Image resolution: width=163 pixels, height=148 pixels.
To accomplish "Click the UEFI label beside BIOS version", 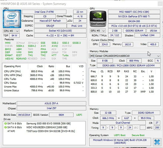I will [x=79, y=115].
